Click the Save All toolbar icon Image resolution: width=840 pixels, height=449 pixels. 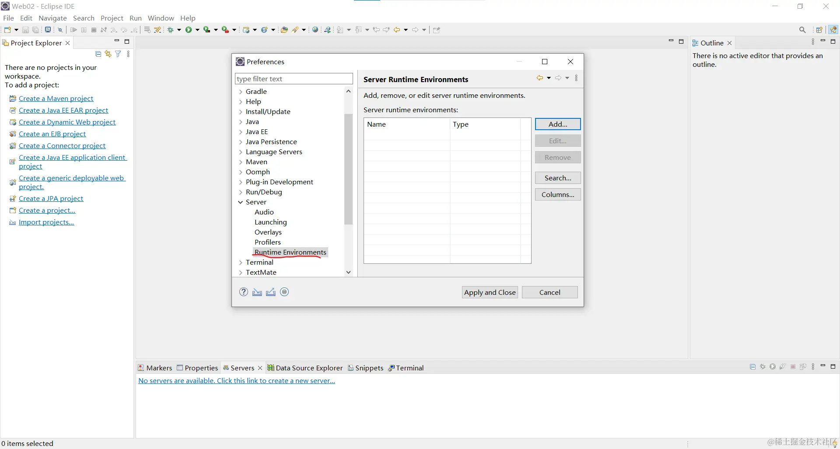(36, 30)
